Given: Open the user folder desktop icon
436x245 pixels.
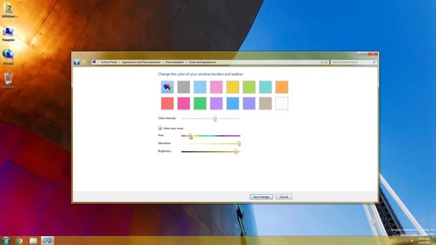Looking at the screenshot, I should point(8,10).
